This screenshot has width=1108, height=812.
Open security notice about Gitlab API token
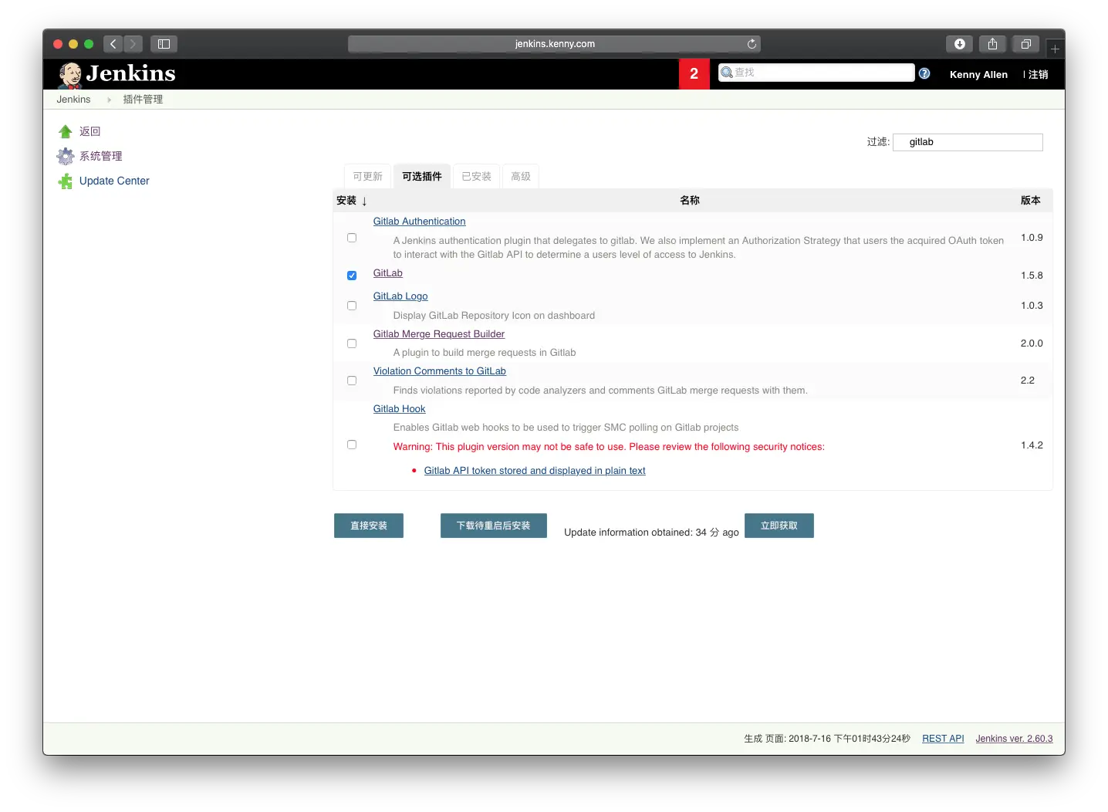pyautogui.click(x=535, y=471)
